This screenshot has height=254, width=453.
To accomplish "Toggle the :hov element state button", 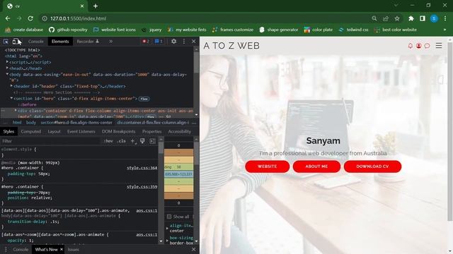I will point(108,141).
